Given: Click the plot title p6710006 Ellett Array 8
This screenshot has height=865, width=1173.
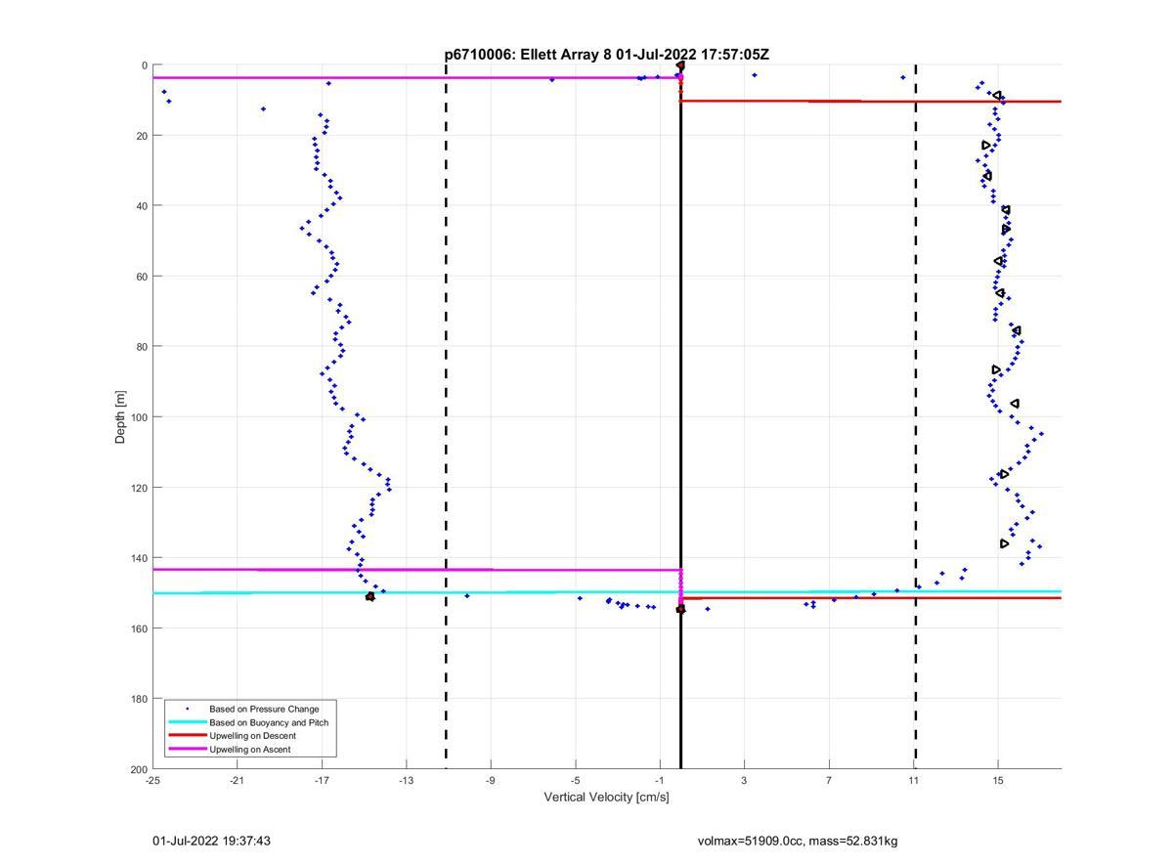Looking at the screenshot, I should point(606,55).
